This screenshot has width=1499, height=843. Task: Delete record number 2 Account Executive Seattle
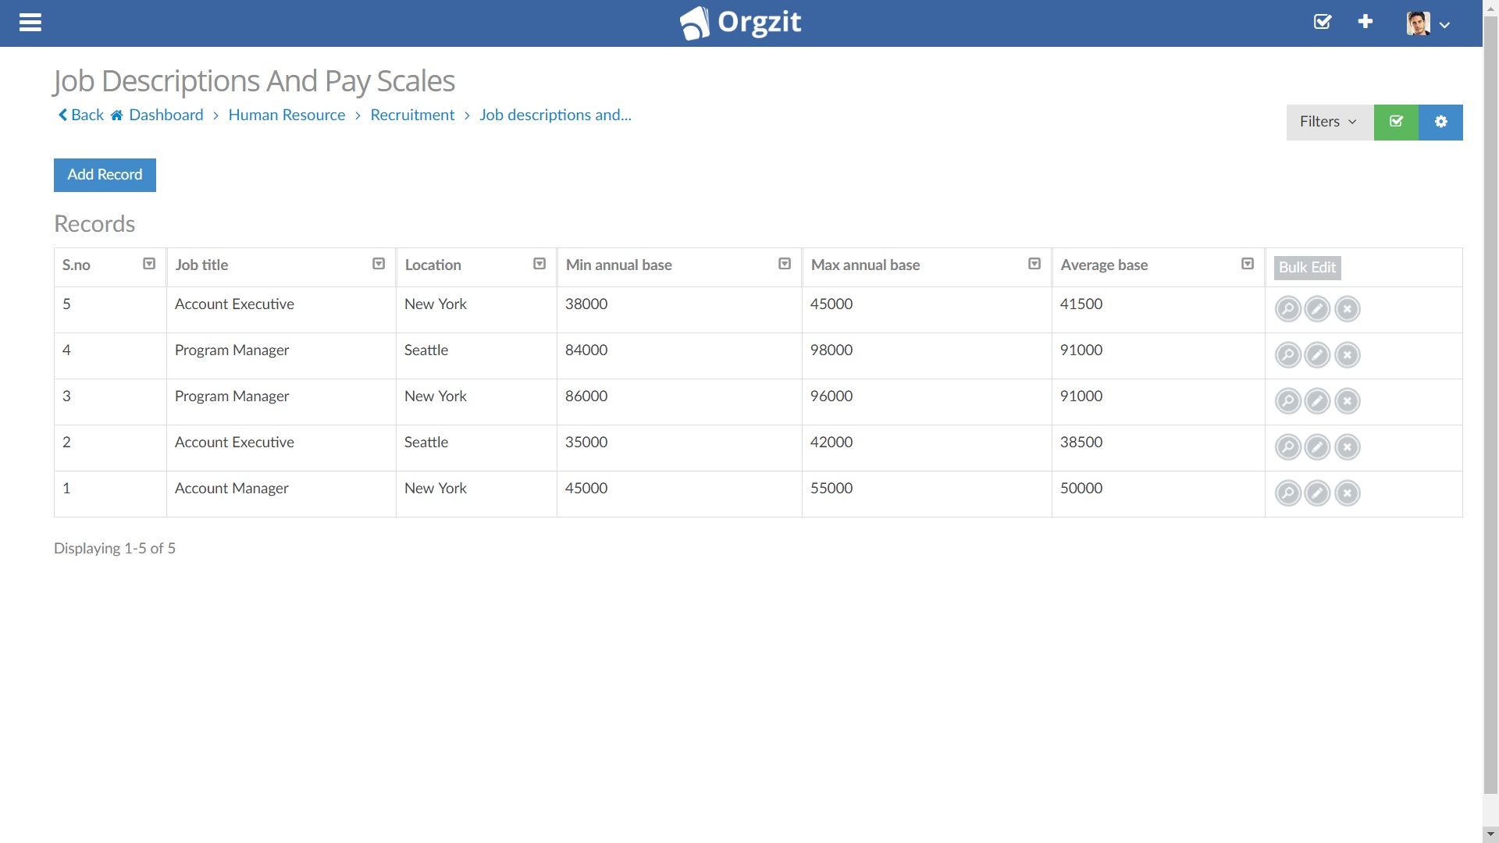(x=1347, y=447)
